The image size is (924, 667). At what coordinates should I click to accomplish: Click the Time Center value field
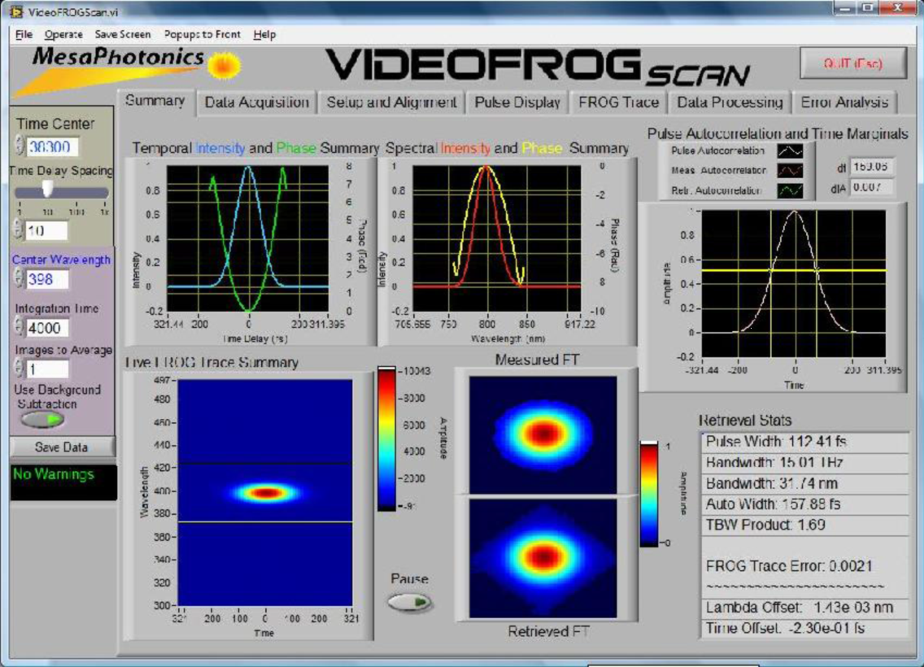[52, 146]
